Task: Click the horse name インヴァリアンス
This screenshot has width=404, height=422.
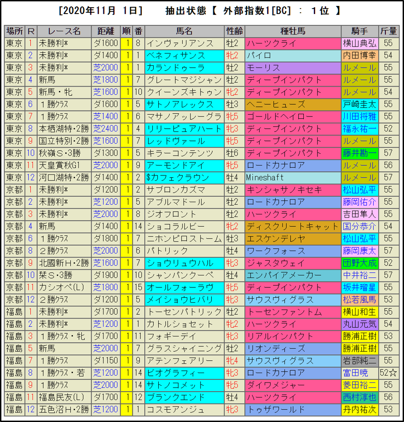Action: tap(184, 44)
